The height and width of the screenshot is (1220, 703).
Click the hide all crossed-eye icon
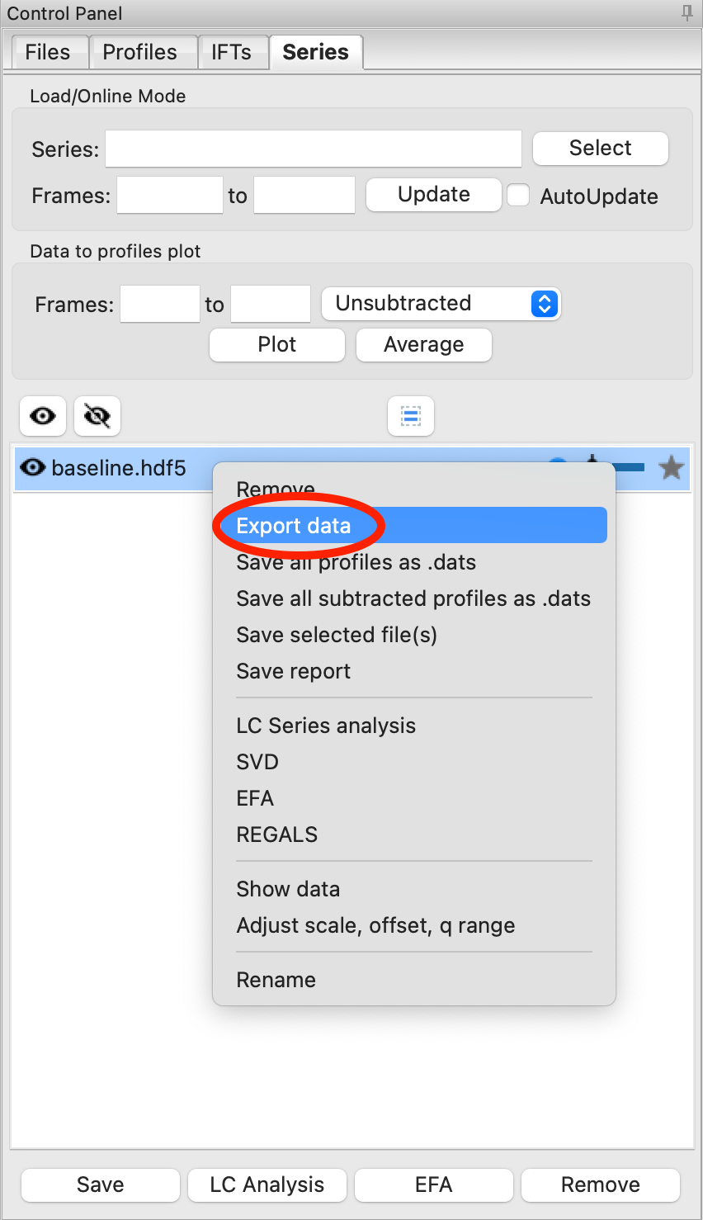97,415
